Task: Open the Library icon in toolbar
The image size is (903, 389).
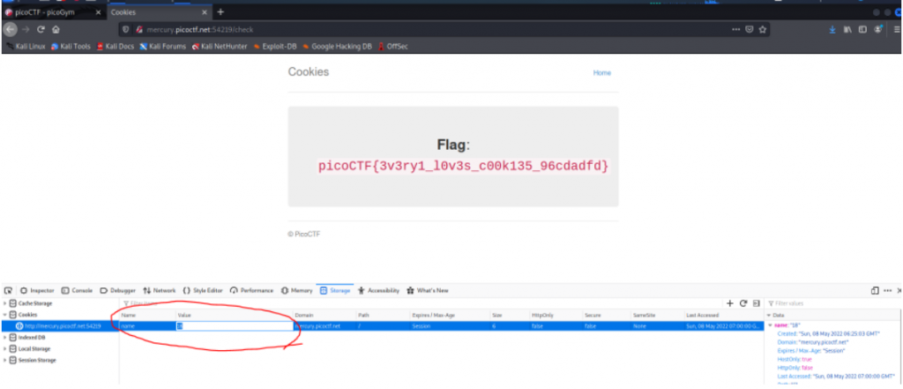Action: point(847,29)
